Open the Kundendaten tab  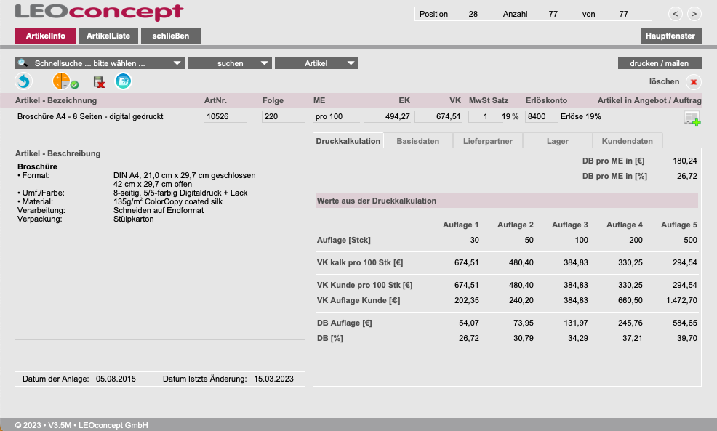point(627,141)
